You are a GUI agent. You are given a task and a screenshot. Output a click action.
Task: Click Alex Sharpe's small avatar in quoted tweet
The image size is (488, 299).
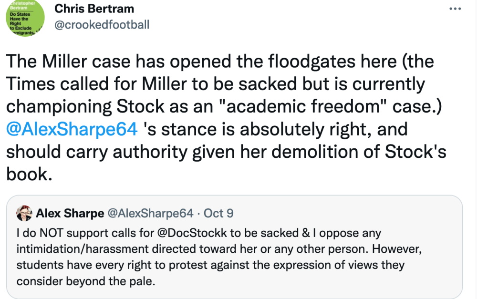pos(24,213)
